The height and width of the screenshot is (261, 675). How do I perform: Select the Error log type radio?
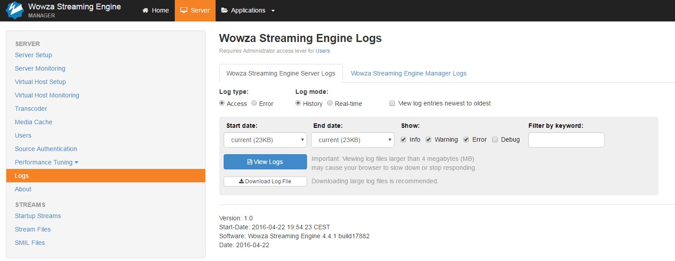point(254,103)
